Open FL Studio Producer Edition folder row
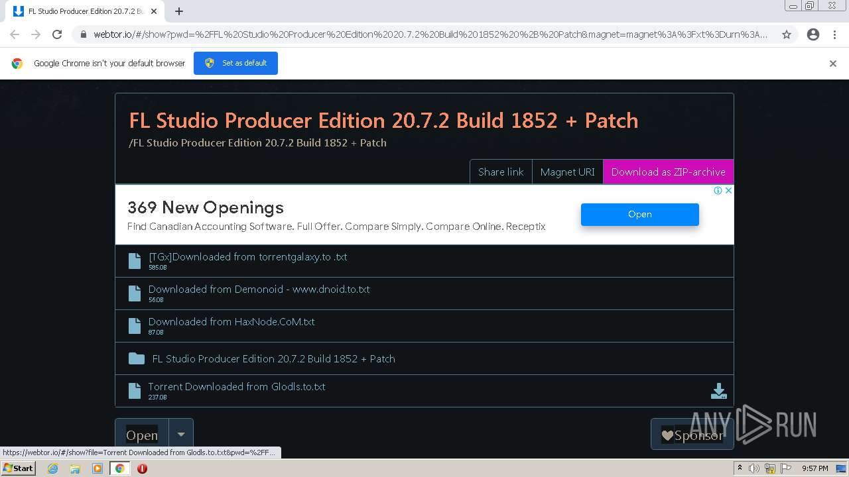This screenshot has width=849, height=477. tap(424, 358)
